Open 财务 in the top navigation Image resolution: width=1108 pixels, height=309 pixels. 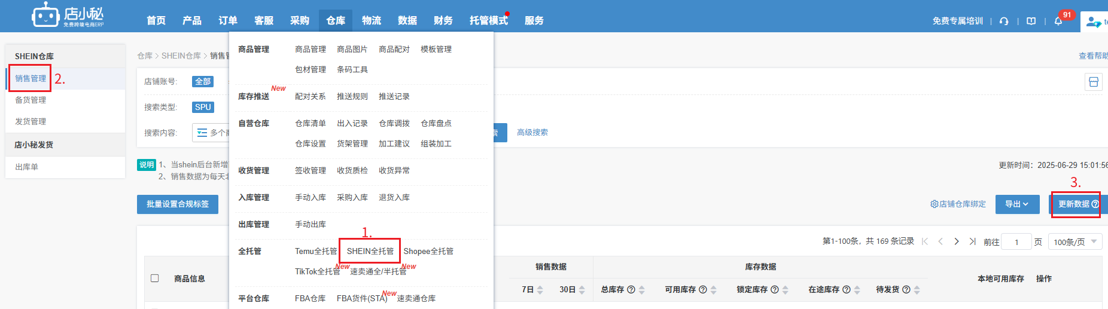point(443,21)
